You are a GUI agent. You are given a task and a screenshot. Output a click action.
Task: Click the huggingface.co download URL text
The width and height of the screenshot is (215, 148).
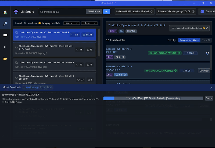[x=51, y=100]
